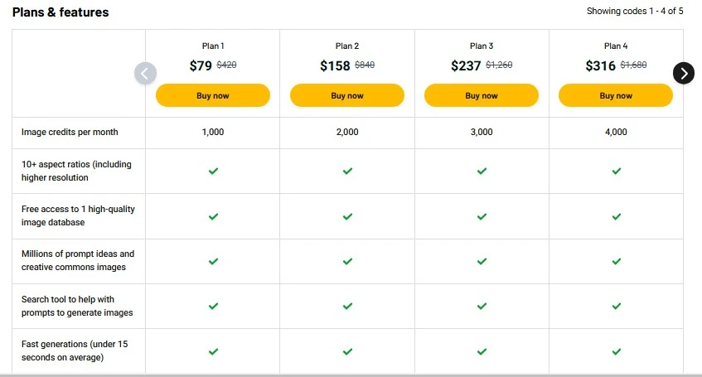The width and height of the screenshot is (702, 377).
Task: Click the 'Showing codes 1 - 4 of 5' text
Action: (x=635, y=12)
